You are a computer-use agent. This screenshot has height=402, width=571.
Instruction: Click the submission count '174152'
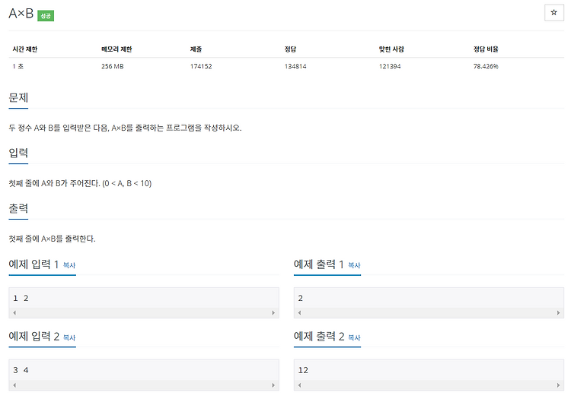(201, 66)
